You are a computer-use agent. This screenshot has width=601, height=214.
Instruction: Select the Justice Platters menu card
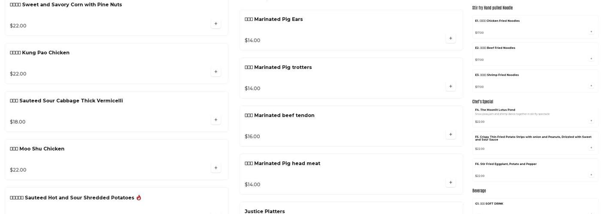click(x=265, y=211)
